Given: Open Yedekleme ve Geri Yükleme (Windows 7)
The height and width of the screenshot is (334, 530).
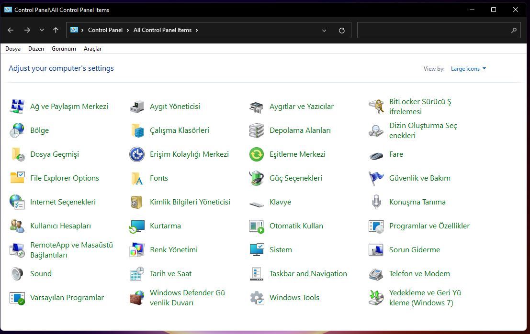Looking at the screenshot, I should (425, 298).
